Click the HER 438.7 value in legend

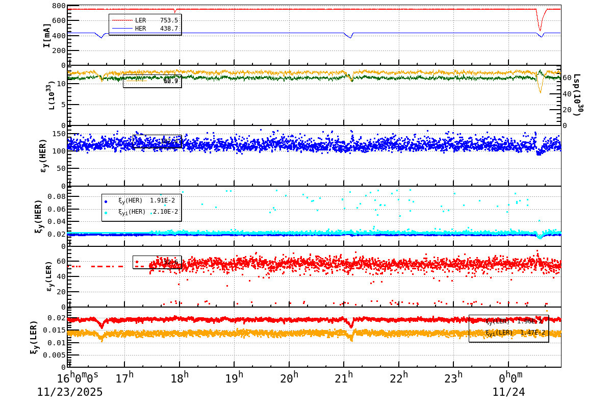pyautogui.click(x=169, y=29)
